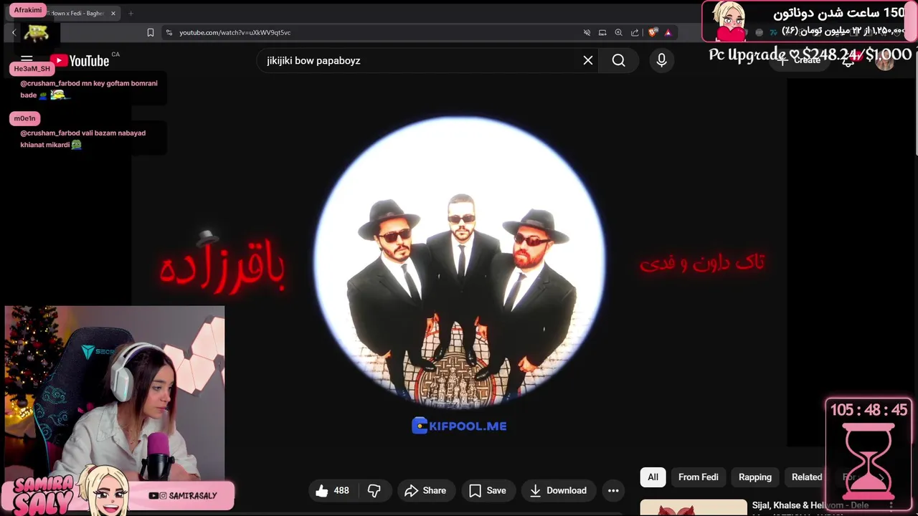Image resolution: width=918 pixels, height=516 pixels.
Task: Click the browser address bar URL
Action: pyautogui.click(x=235, y=32)
